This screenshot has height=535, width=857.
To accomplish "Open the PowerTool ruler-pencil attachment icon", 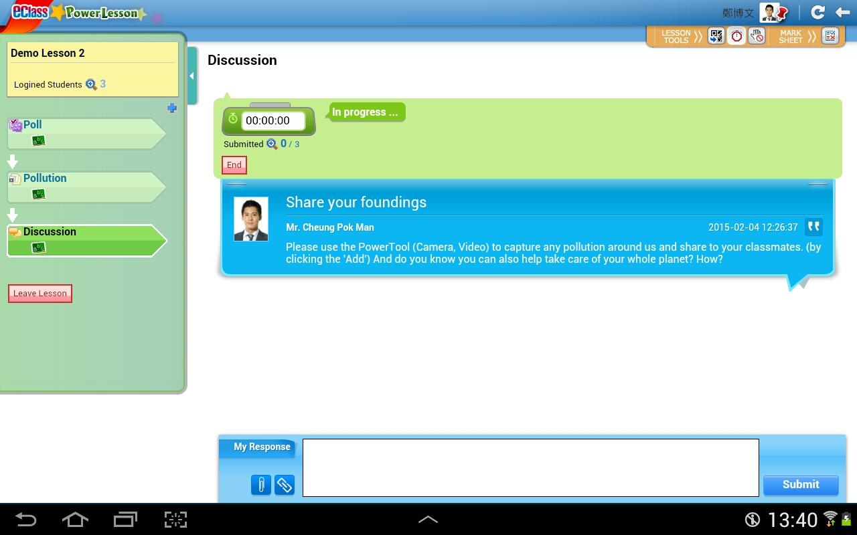I will [x=285, y=485].
